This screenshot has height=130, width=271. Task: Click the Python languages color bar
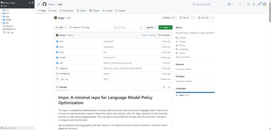click(x=195, y=93)
